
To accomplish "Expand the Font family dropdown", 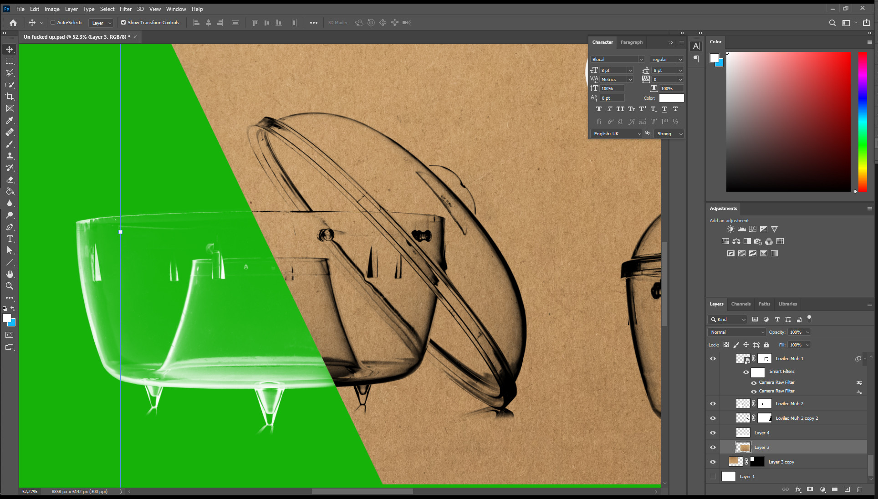I will [641, 59].
